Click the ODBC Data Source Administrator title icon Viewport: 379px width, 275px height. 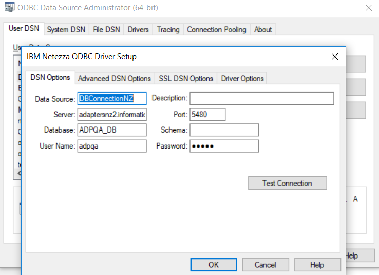[10, 7]
